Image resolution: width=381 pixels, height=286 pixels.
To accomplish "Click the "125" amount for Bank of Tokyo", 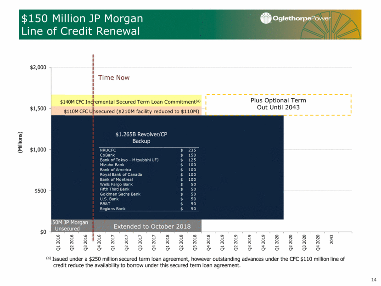I will click(192, 160).
